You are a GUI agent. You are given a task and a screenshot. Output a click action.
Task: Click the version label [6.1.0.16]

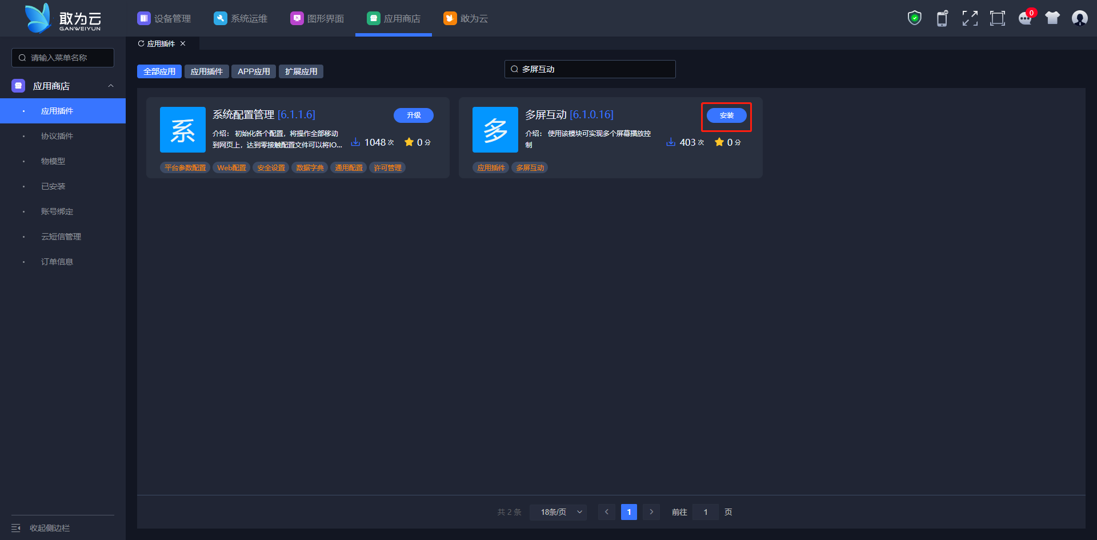pos(592,115)
